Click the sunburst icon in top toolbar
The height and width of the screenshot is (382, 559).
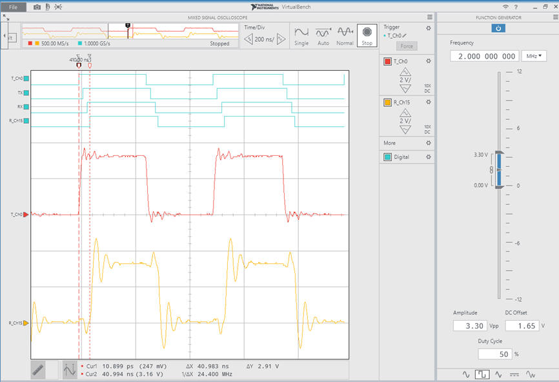click(x=58, y=7)
